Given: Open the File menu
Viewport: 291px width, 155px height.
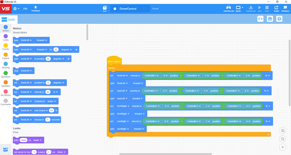Looking at the screenshot, I should coord(25,9).
